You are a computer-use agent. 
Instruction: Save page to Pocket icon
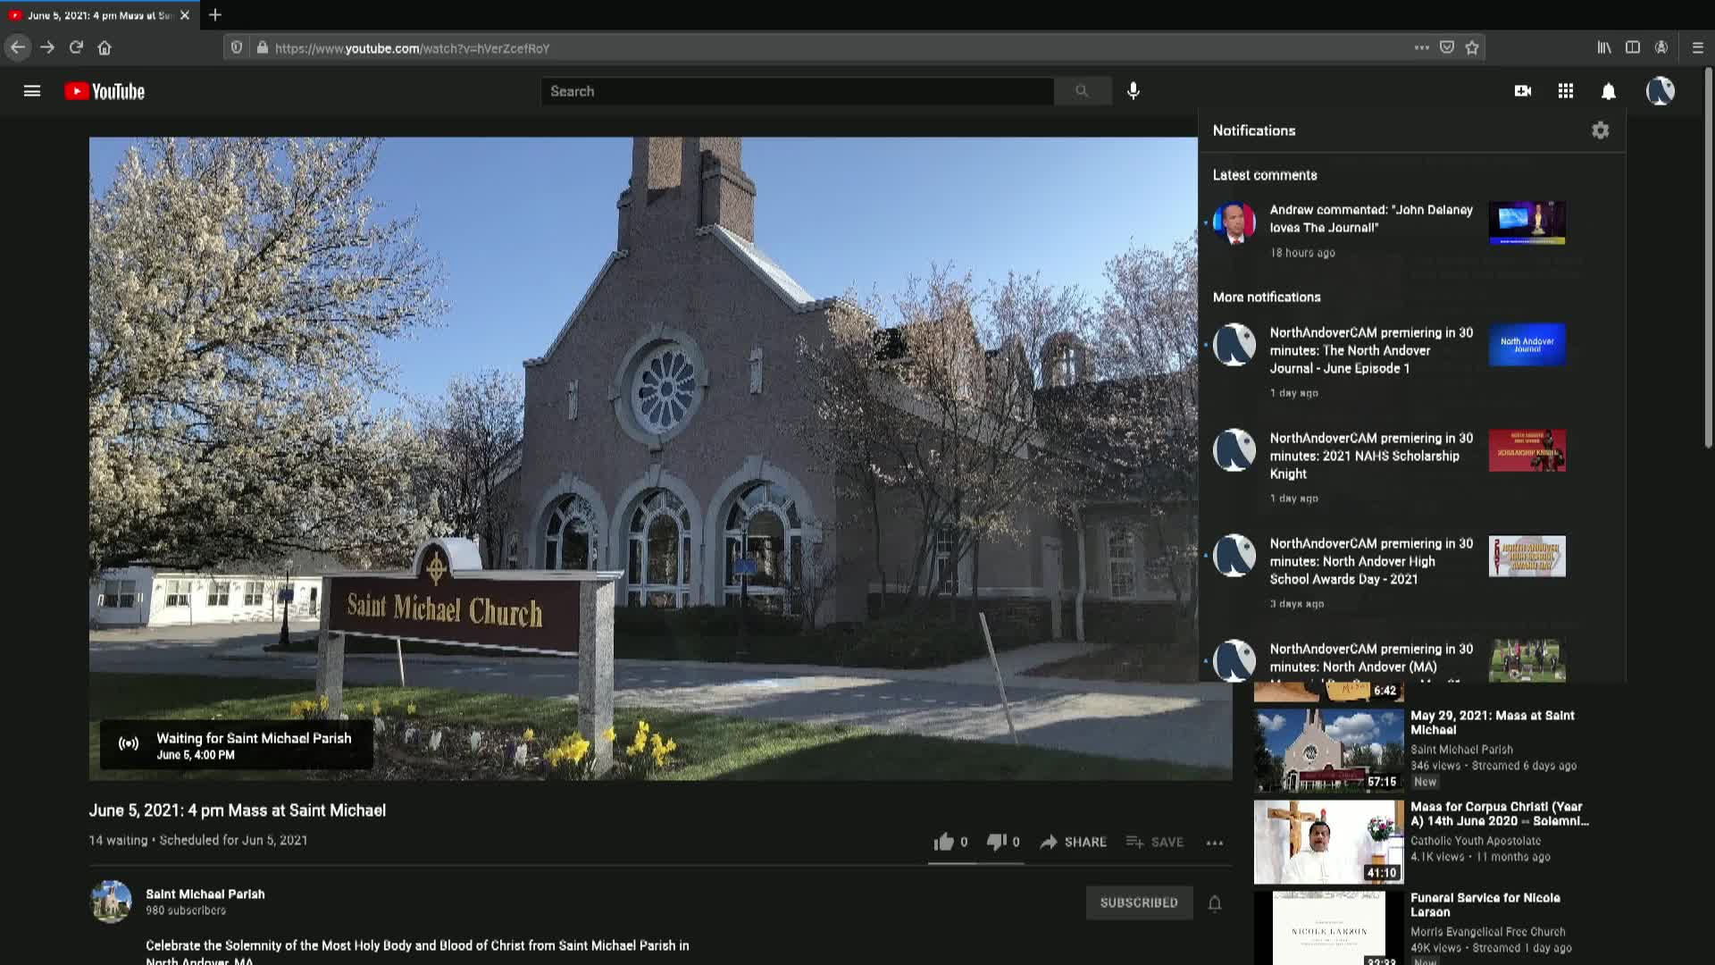pyautogui.click(x=1447, y=48)
